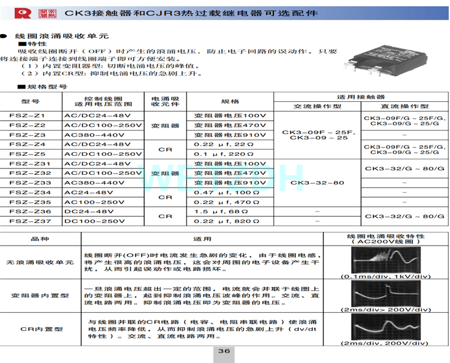Click the 品种 column header
The height and width of the screenshot is (363, 450).
click(40, 239)
